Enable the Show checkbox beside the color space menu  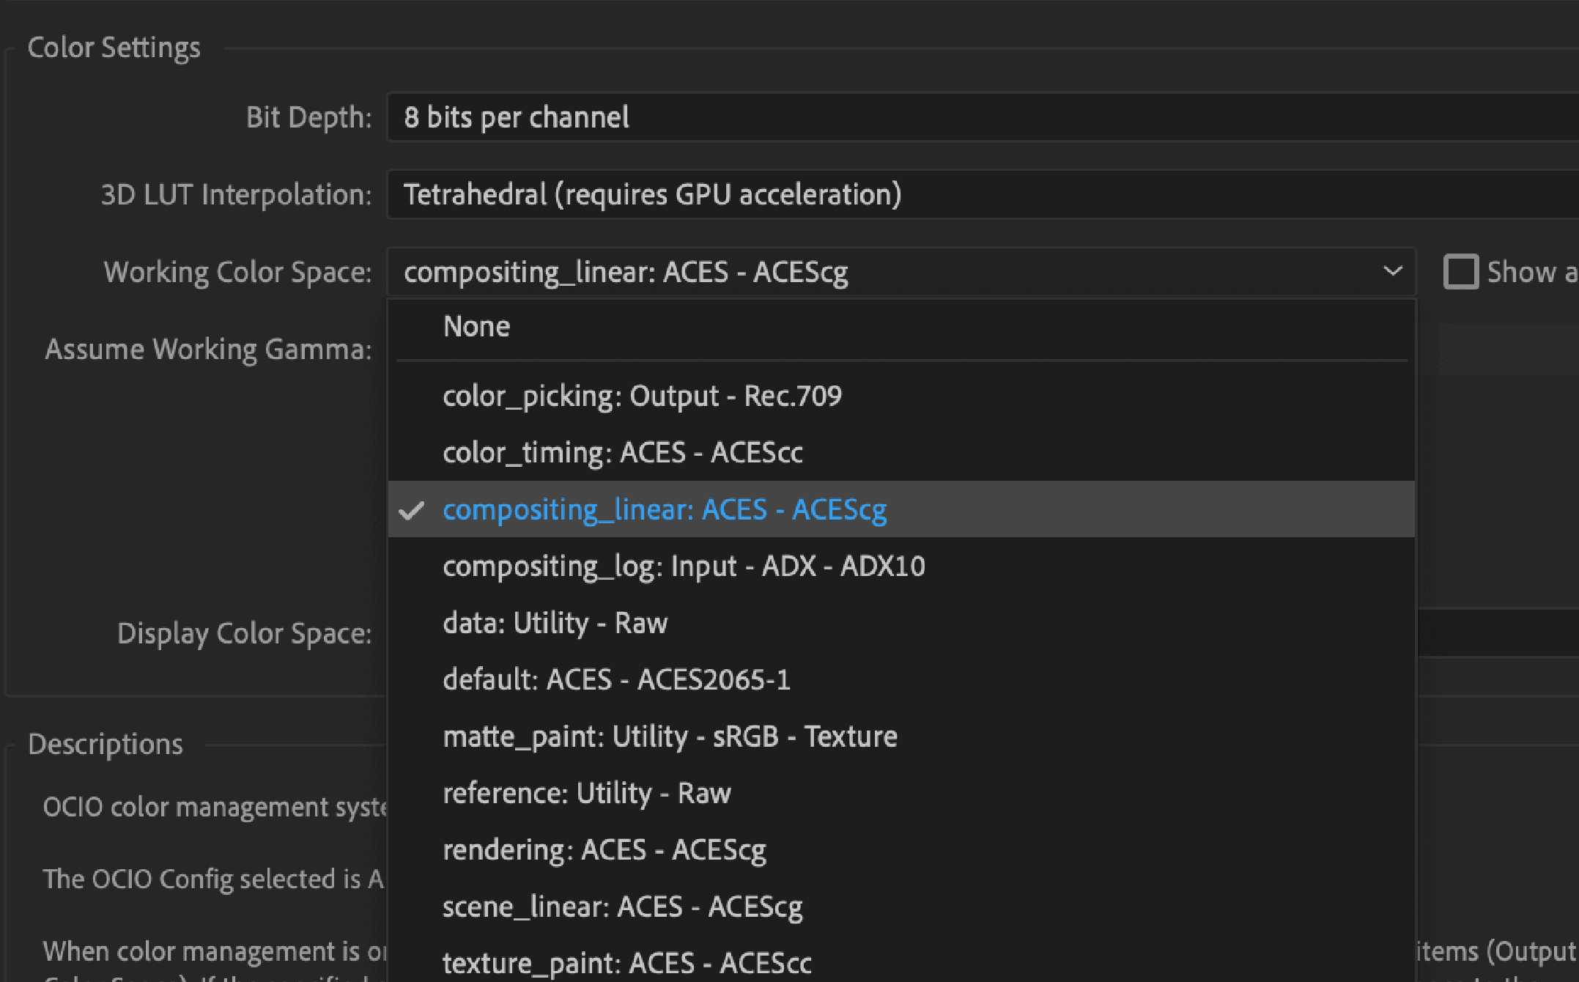[1461, 272]
